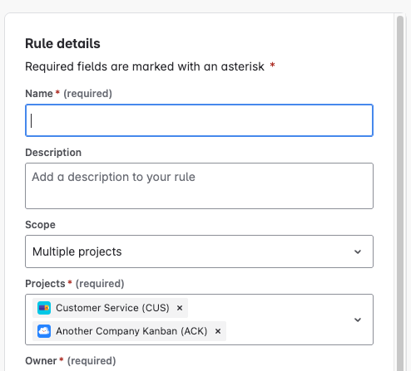Click the Customer Service (CUS) chip text
Image resolution: width=411 pixels, height=371 pixels.
coord(112,308)
